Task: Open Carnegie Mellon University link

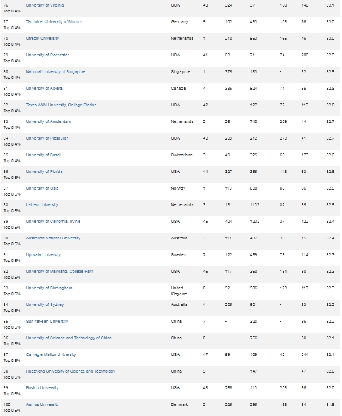Action: coord(51,355)
